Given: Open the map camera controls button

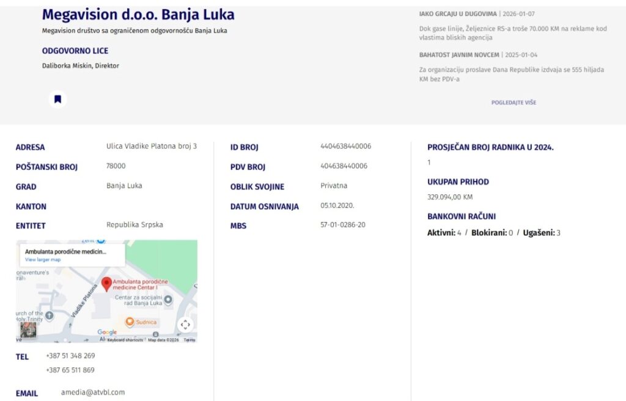Looking at the screenshot, I should (x=185, y=325).
